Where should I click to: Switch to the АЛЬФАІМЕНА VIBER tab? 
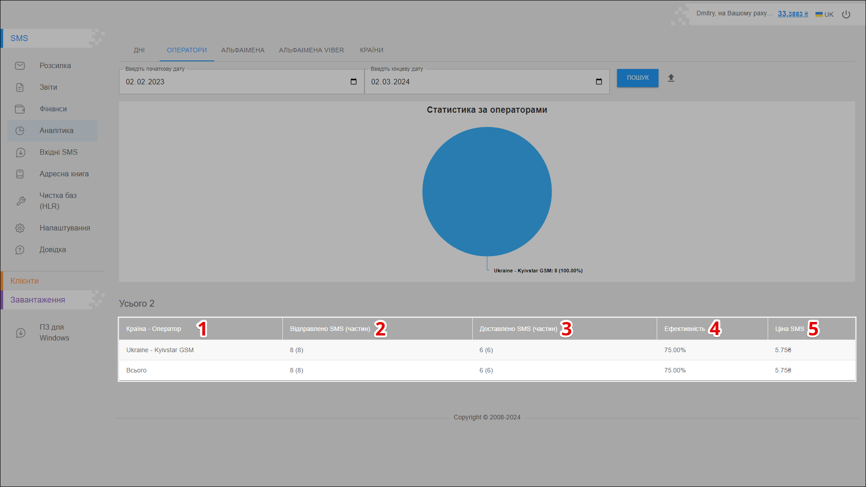pos(311,50)
